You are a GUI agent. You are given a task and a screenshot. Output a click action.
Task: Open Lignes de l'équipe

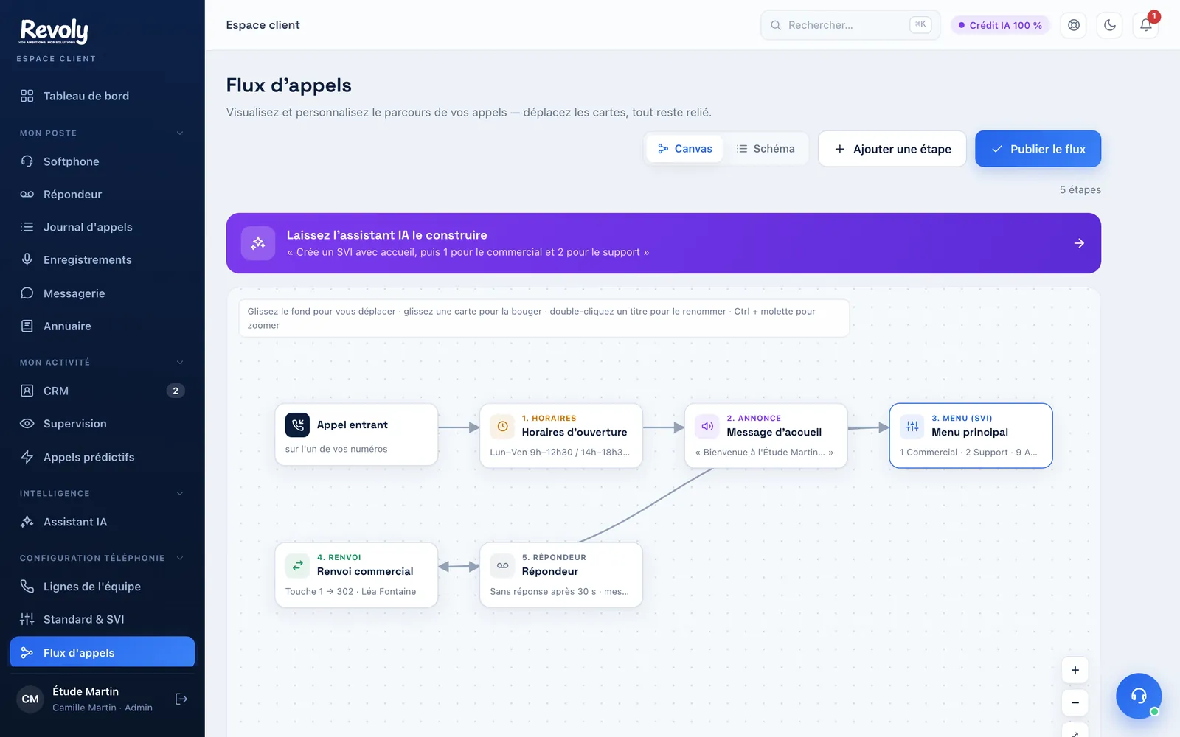103,587
